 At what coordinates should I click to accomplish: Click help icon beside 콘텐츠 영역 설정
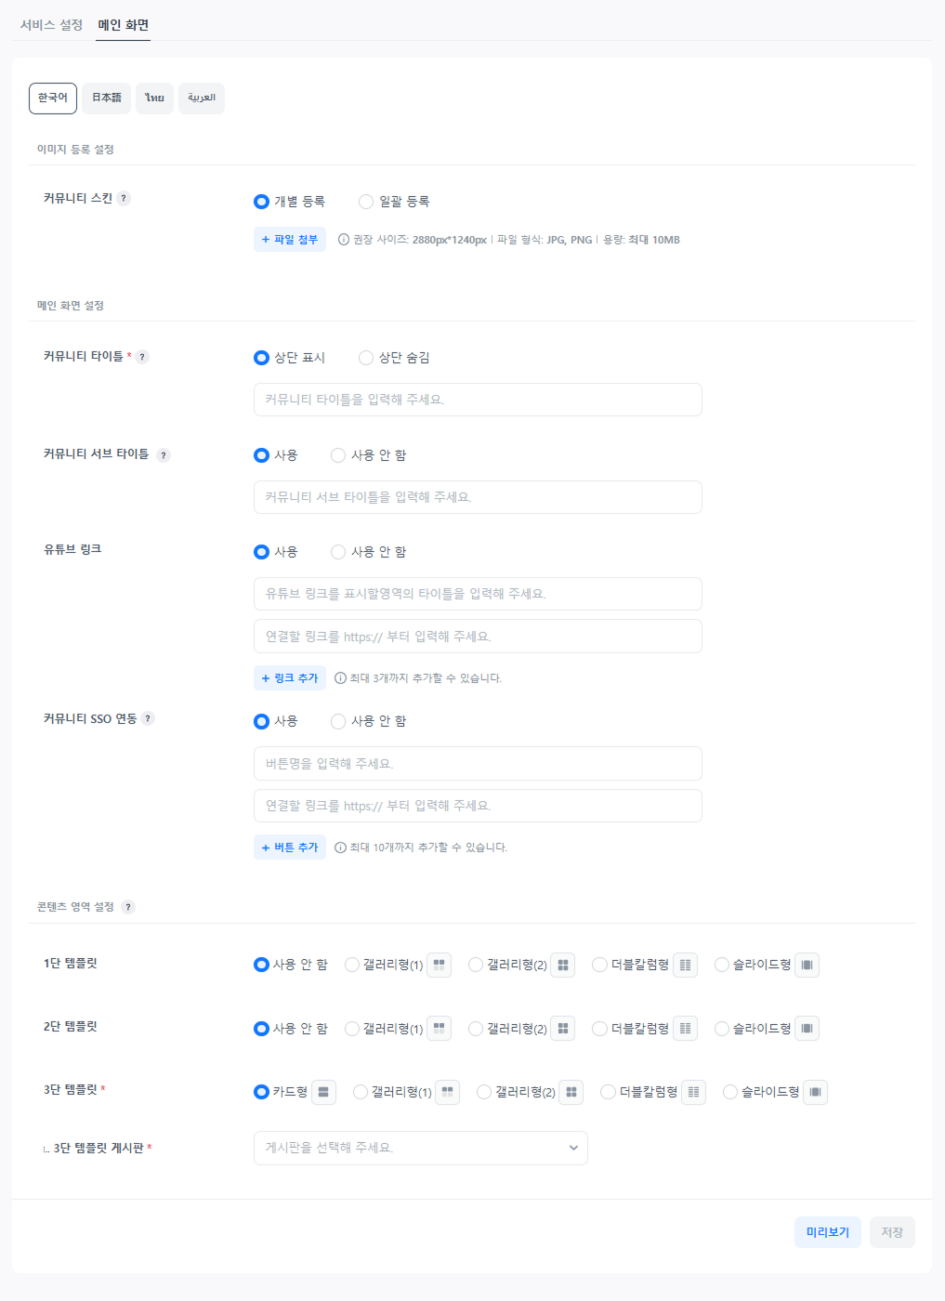[x=128, y=907]
